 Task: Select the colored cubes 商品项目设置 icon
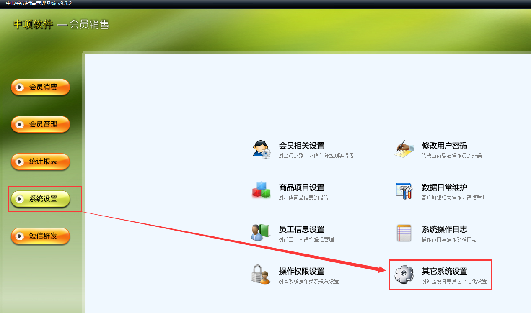[262, 190]
